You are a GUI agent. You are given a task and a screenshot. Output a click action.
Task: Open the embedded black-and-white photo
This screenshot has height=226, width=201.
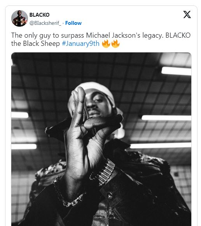[x=101, y=139]
